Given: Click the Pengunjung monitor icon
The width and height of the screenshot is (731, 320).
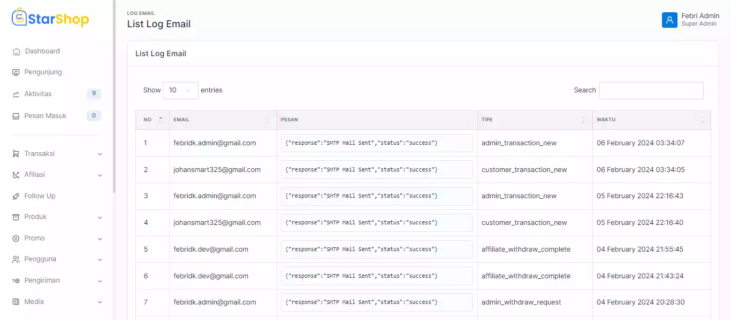Looking at the screenshot, I should pos(16,72).
